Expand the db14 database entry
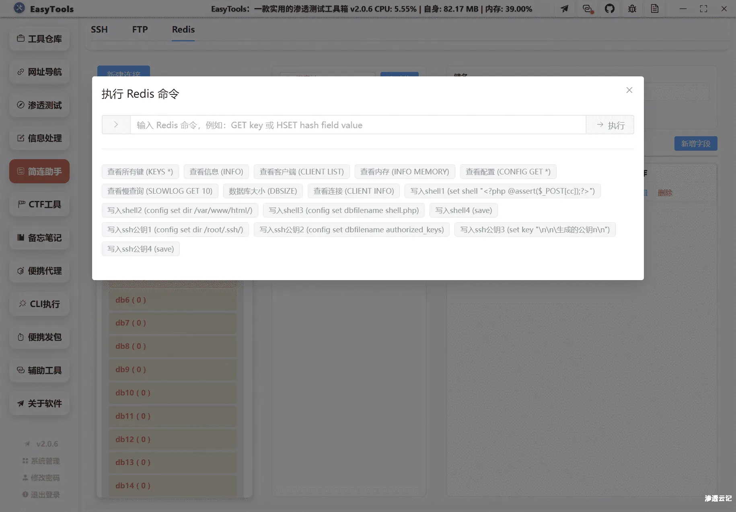 [173, 485]
